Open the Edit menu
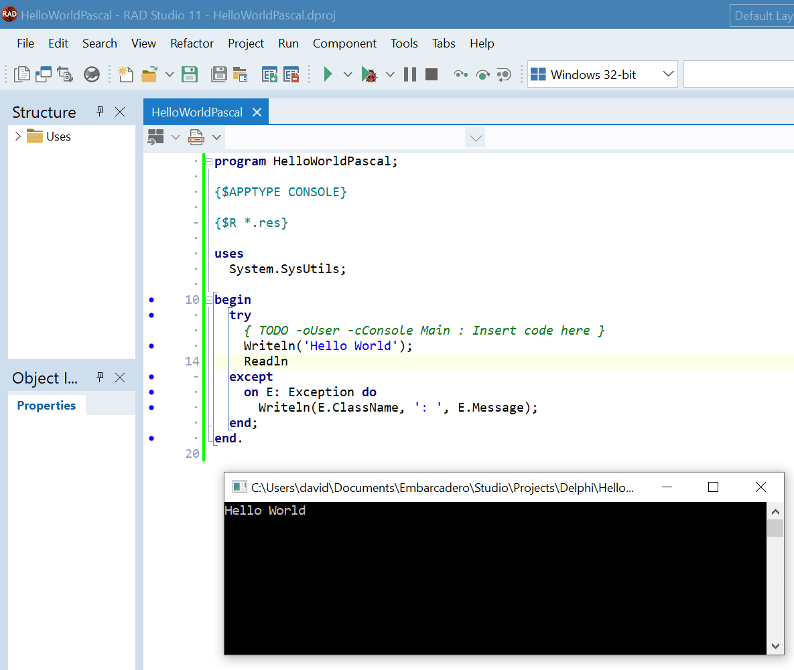 point(58,44)
